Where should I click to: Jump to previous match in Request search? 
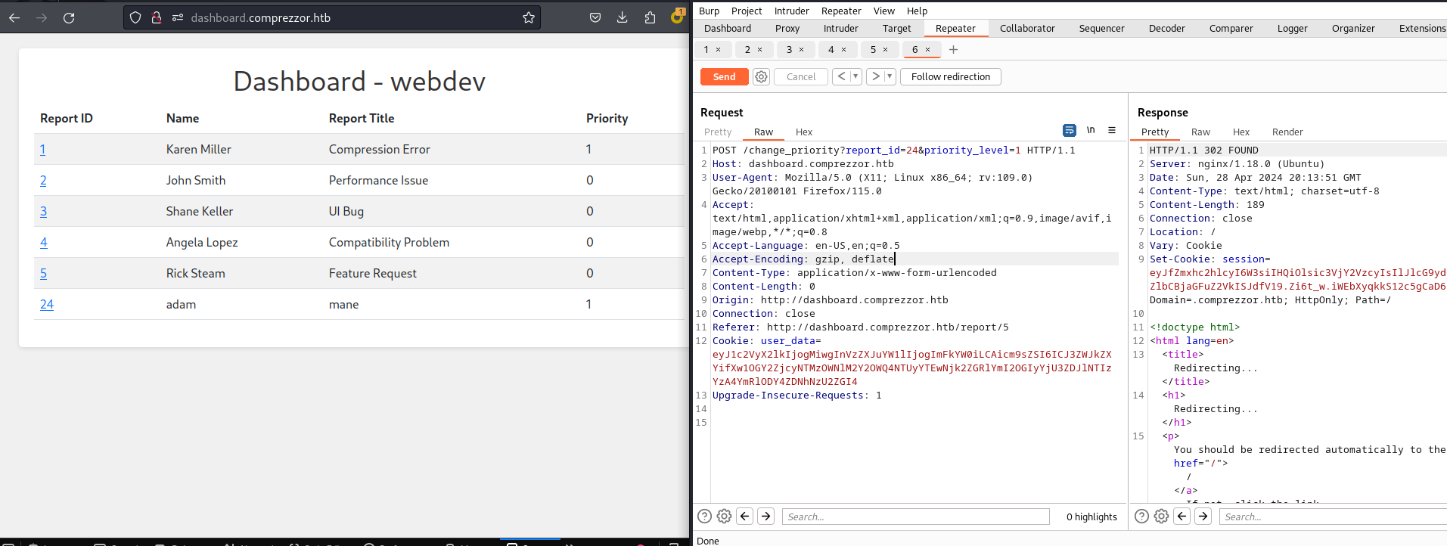(x=745, y=516)
